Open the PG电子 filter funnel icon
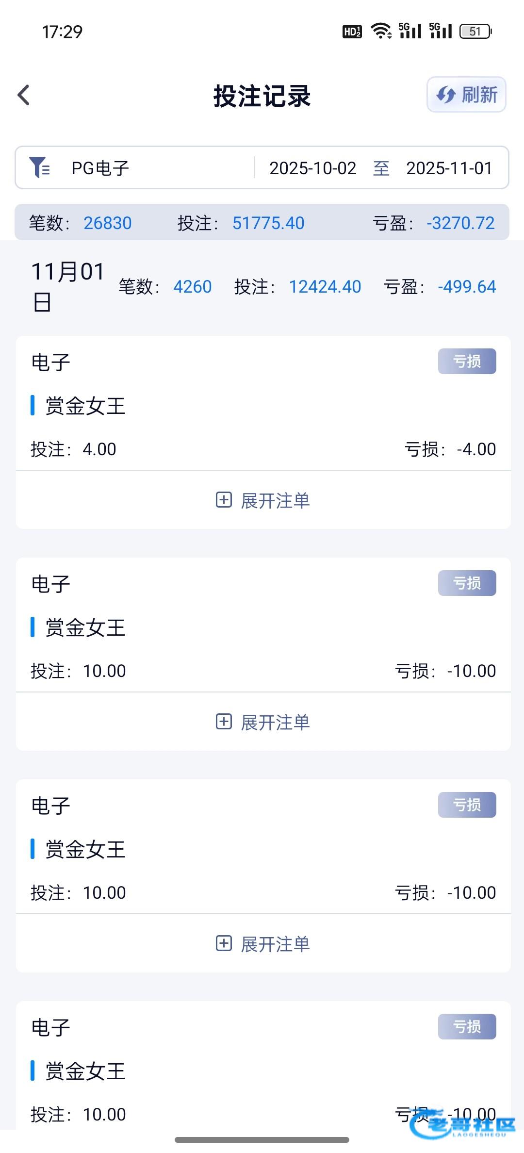Viewport: 524px width, 1153px height. tap(39, 168)
